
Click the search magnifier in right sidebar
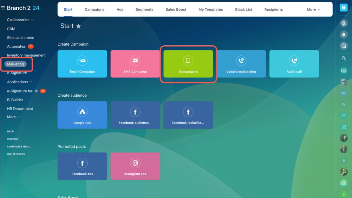tap(344, 58)
